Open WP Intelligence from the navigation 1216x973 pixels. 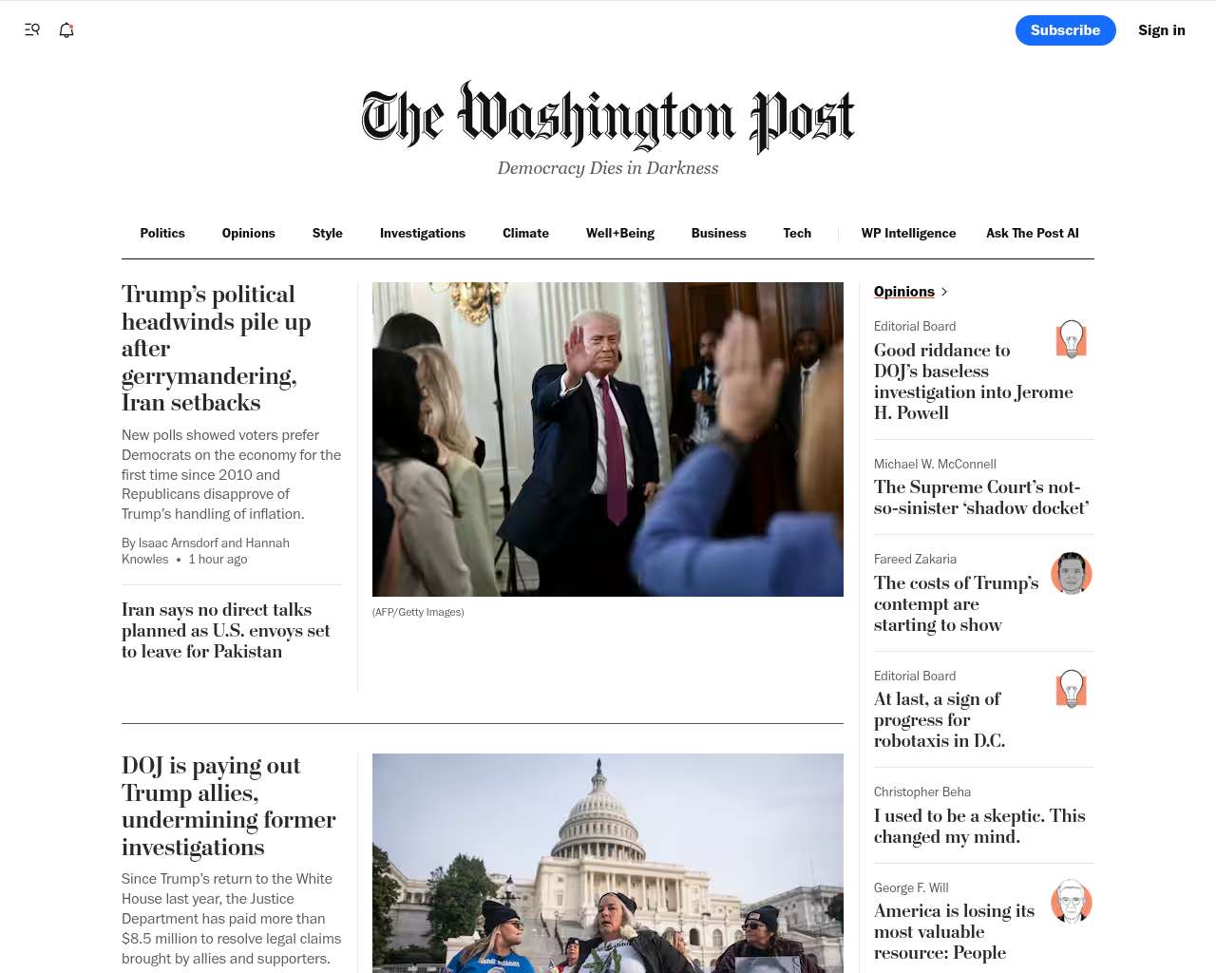pos(909,233)
